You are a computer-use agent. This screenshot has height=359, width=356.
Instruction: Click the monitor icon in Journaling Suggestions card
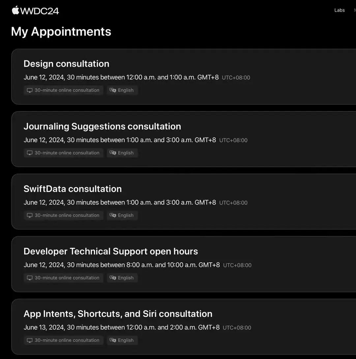pyautogui.click(x=30, y=153)
